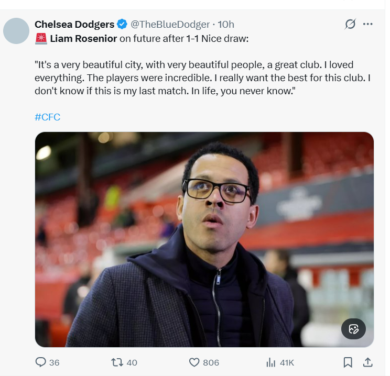Image resolution: width=390 pixels, height=376 pixels.
Task: Click the 806 likes count
Action: (x=211, y=362)
